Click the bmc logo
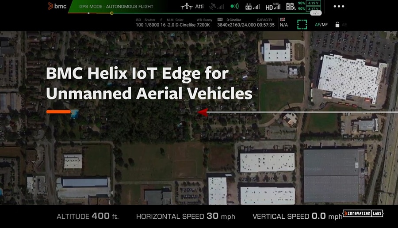Image resolution: width=398 pixels, height=228 pixels. (57, 6)
